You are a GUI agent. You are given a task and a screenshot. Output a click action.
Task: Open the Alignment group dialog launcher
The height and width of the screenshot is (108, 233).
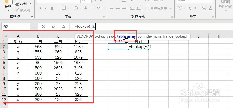click(x=172, y=18)
